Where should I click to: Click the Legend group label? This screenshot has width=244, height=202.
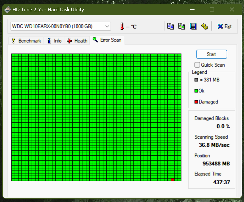tap(199, 72)
